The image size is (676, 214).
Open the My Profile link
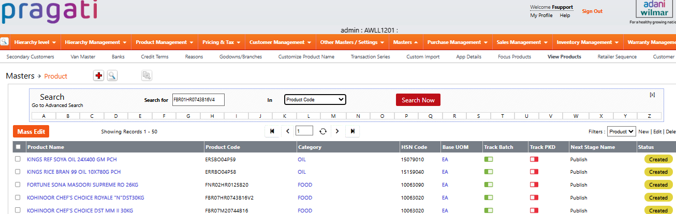click(541, 16)
